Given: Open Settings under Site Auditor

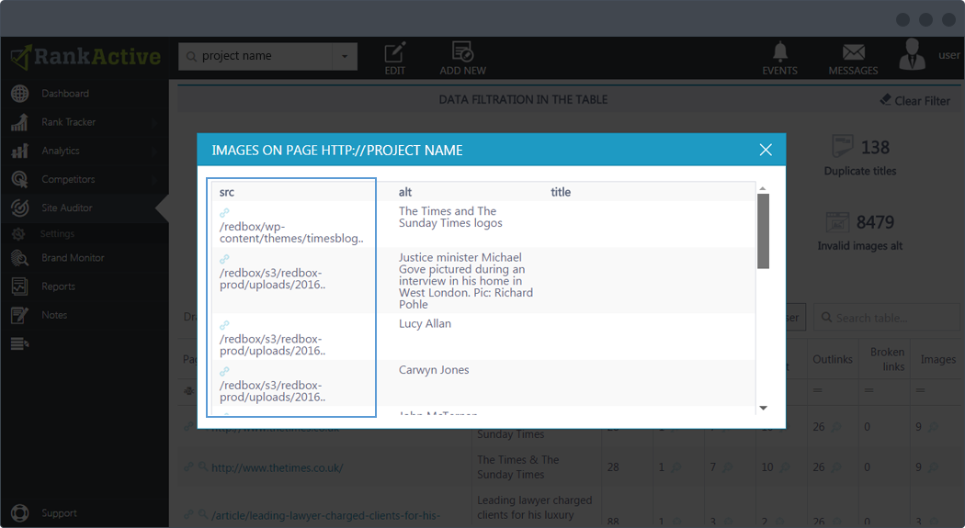Looking at the screenshot, I should [57, 233].
